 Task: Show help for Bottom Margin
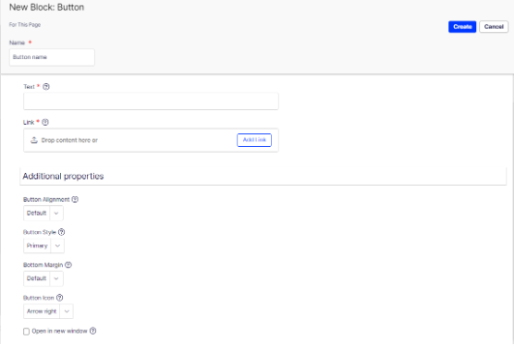[x=68, y=265]
